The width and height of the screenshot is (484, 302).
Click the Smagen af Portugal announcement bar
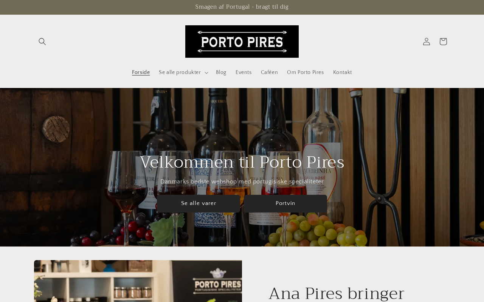242,7
